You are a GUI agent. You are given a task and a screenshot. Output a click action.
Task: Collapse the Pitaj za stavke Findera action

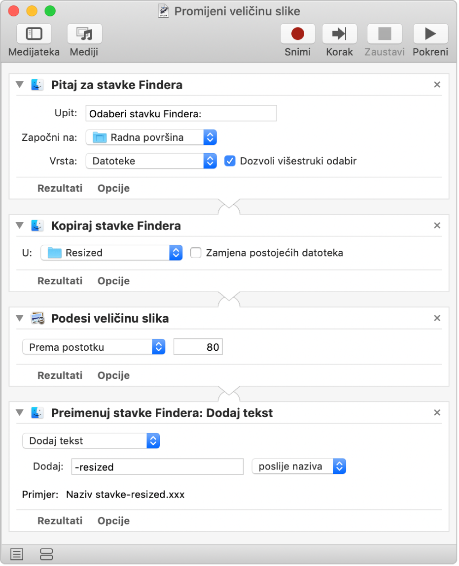(x=20, y=85)
